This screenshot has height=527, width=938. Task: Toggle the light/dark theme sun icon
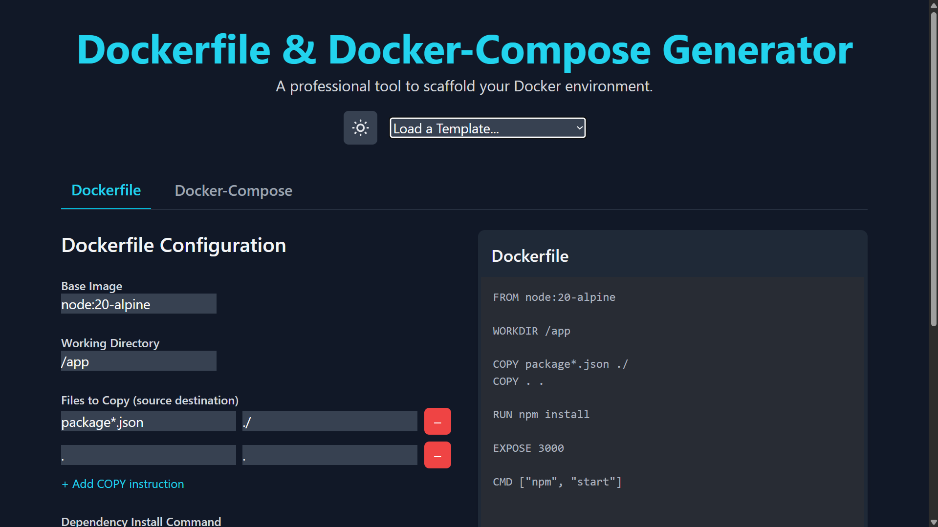(x=360, y=128)
